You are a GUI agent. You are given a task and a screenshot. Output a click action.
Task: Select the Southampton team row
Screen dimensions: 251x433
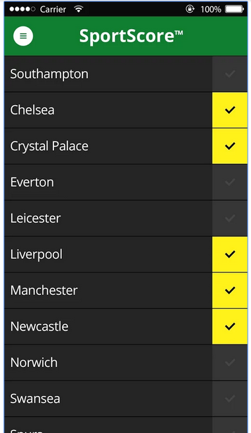coord(108,74)
